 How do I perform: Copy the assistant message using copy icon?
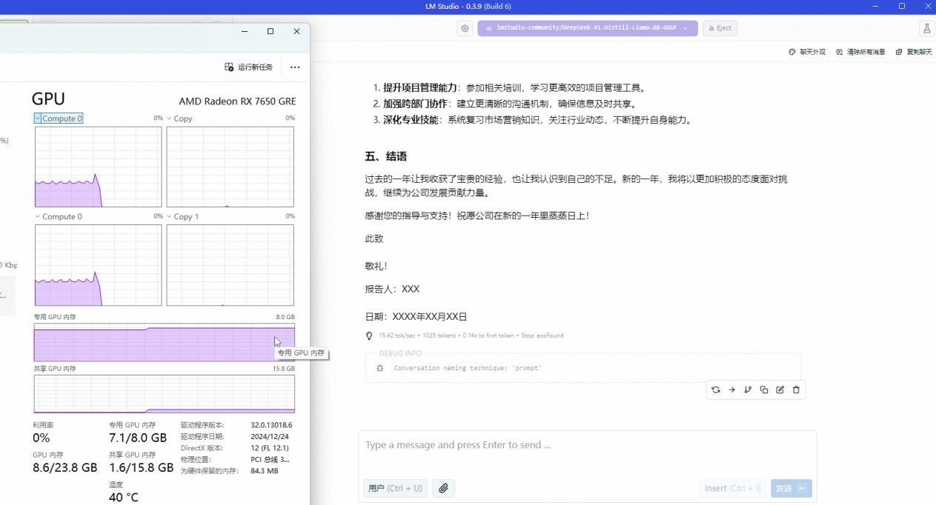click(764, 389)
